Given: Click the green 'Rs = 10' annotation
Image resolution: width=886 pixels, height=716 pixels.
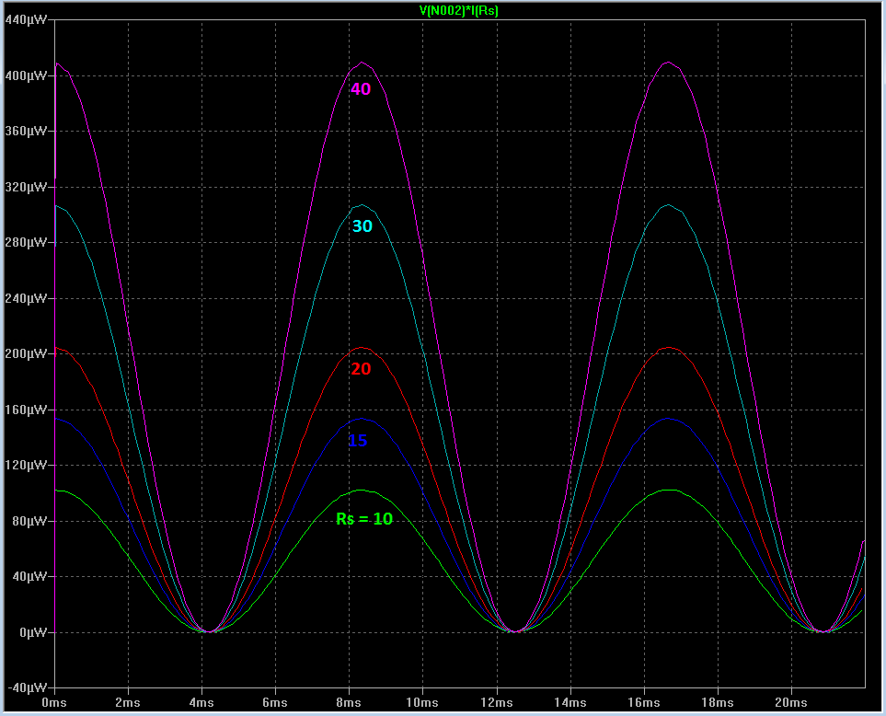Looking at the screenshot, I should (x=364, y=519).
